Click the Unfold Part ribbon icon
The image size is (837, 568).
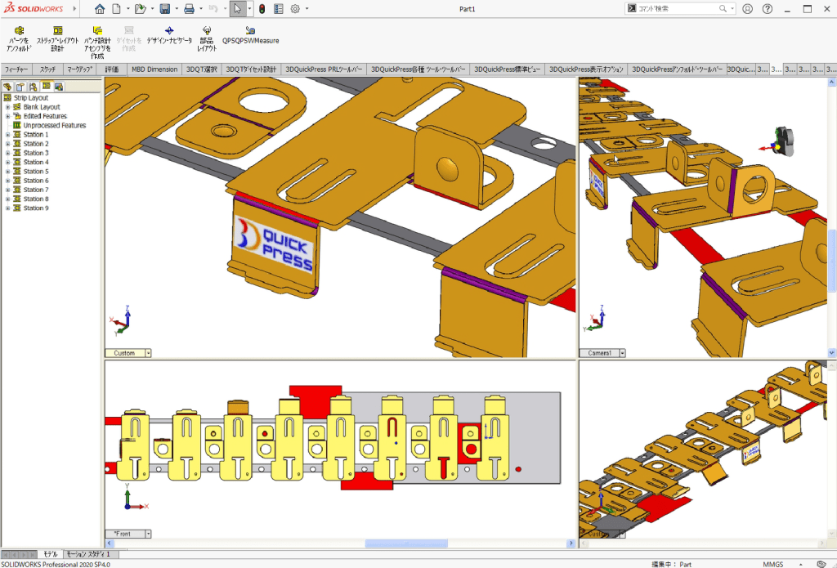(18, 38)
